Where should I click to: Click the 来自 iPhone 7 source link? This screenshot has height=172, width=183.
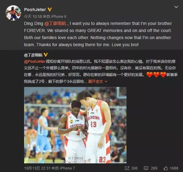coord(63,168)
